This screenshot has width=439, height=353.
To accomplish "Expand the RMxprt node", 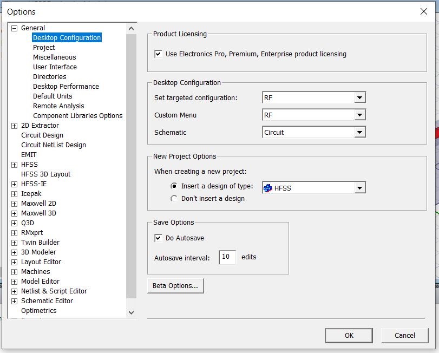I will click(14, 233).
